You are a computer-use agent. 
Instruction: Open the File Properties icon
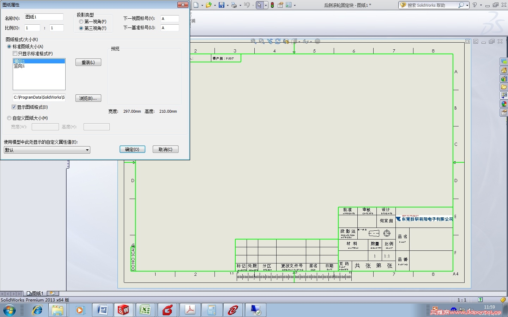(x=280, y=5)
